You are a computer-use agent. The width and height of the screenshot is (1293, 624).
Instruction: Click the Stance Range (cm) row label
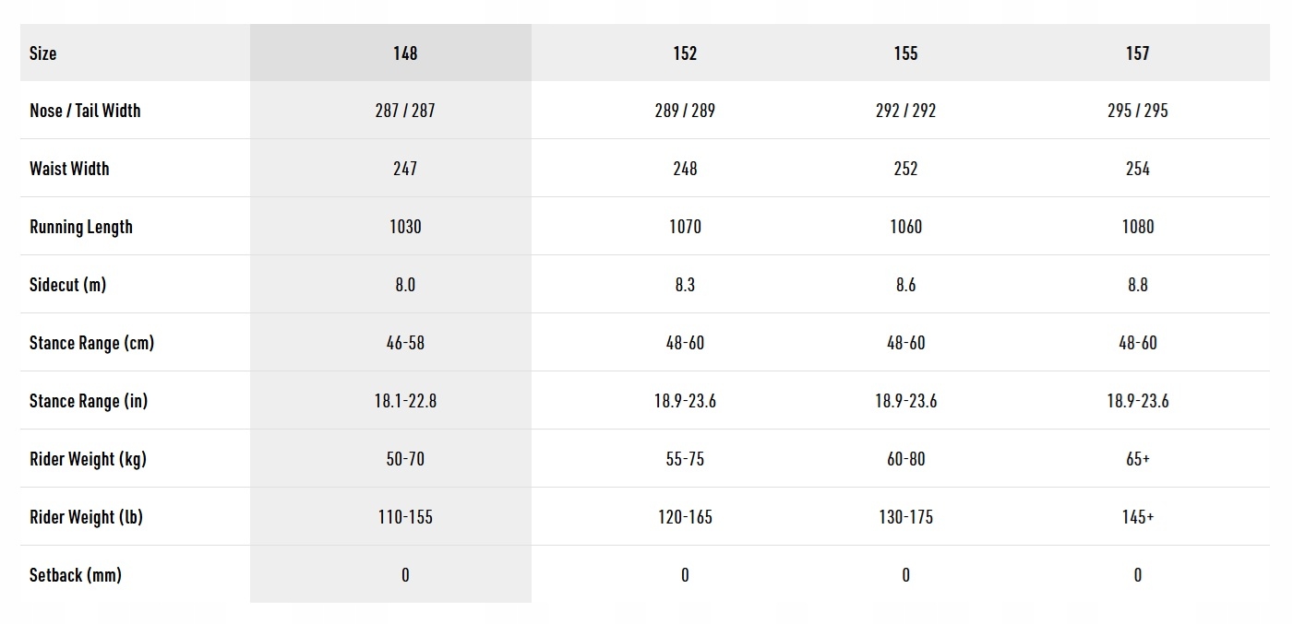(91, 343)
